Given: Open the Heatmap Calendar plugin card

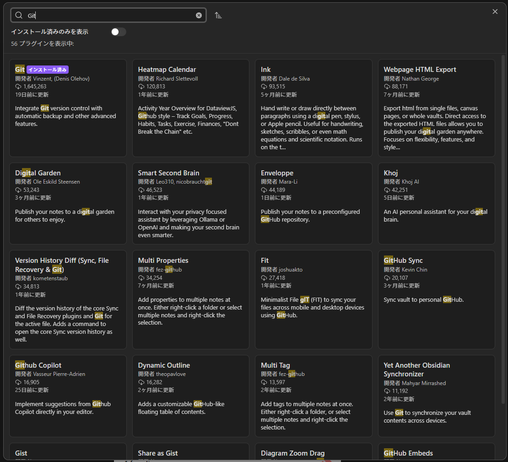Looking at the screenshot, I should pos(190,108).
